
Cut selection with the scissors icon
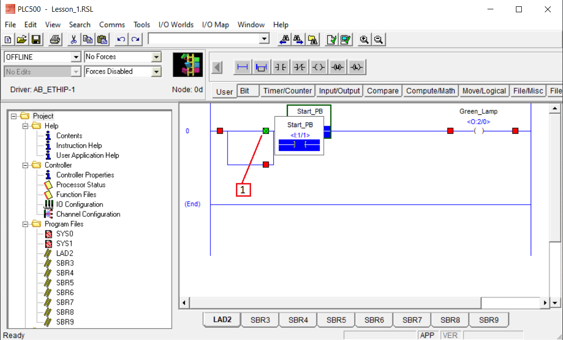coord(73,39)
